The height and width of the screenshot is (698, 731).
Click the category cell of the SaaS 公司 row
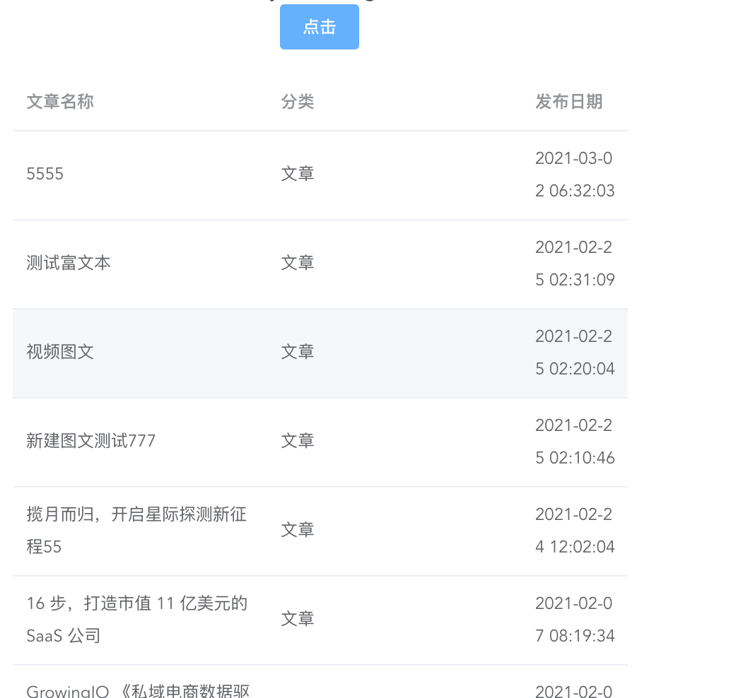pyautogui.click(x=298, y=620)
